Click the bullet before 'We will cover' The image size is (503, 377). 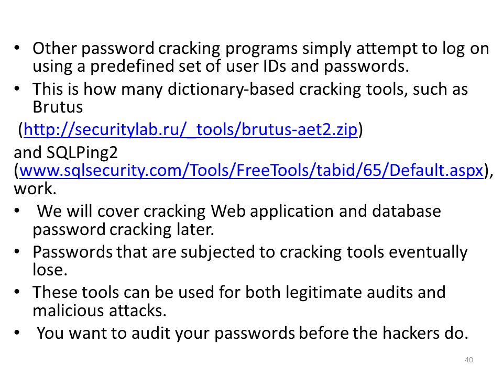pos(17,211)
